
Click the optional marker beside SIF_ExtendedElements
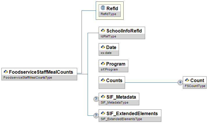coord(96,115)
